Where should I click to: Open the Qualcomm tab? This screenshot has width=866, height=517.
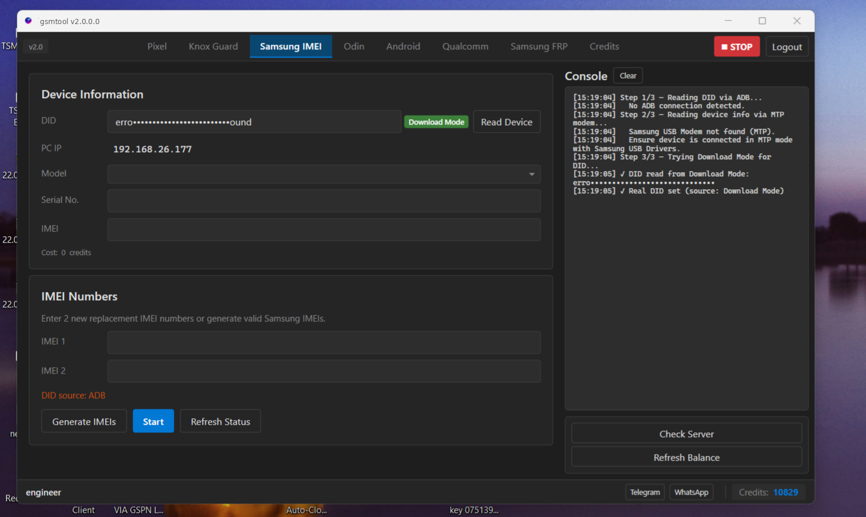pyautogui.click(x=465, y=46)
